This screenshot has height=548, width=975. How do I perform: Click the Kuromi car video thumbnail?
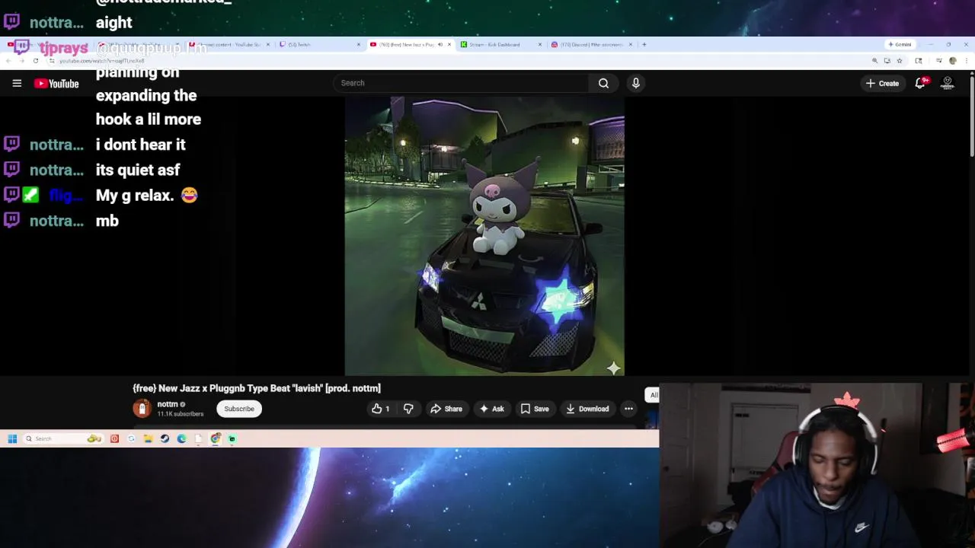coord(484,236)
